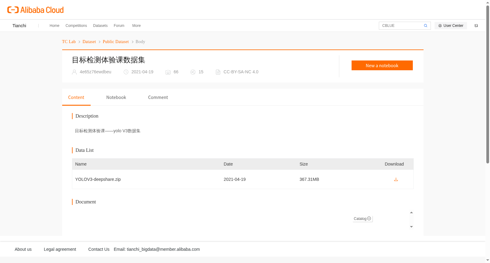Follow the TC Lab breadcrumb link
Viewport: 490px width, 263px height.
coord(69,42)
